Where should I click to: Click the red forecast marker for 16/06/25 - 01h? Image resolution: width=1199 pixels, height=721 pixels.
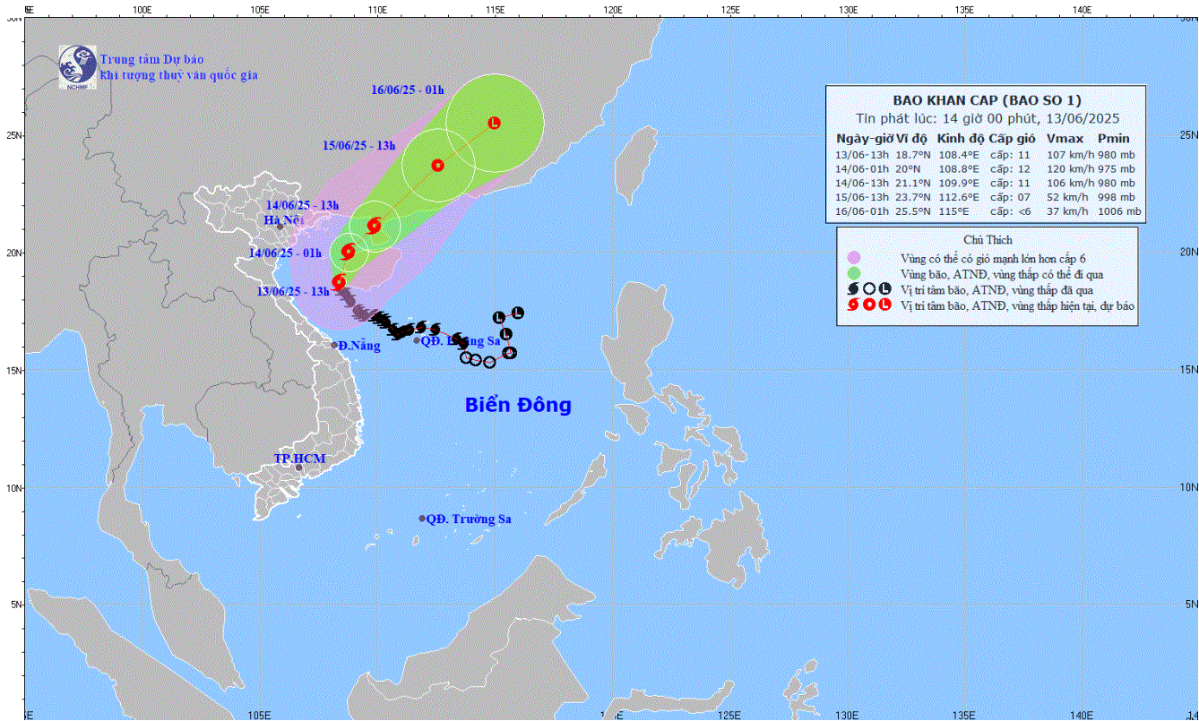coord(494,123)
